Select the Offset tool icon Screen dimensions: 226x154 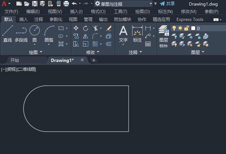[x=109, y=44]
